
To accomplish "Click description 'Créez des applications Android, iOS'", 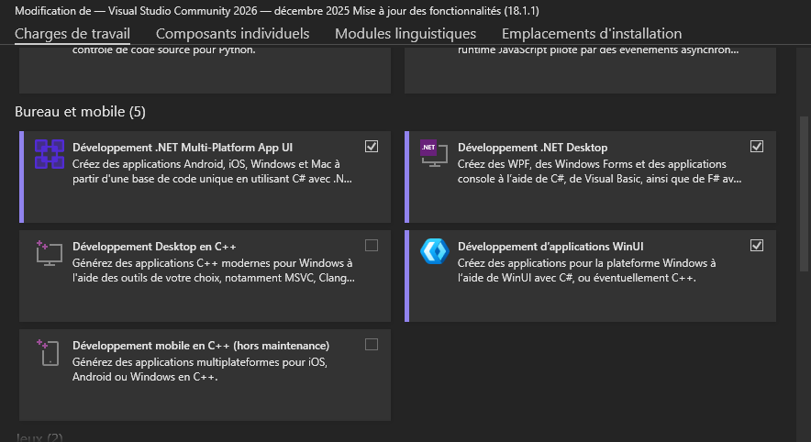I will tap(212, 171).
